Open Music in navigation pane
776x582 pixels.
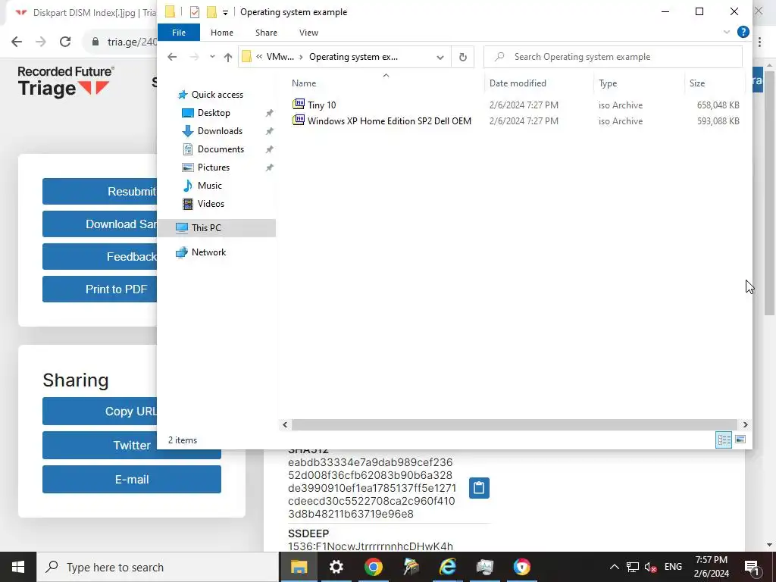click(x=209, y=186)
